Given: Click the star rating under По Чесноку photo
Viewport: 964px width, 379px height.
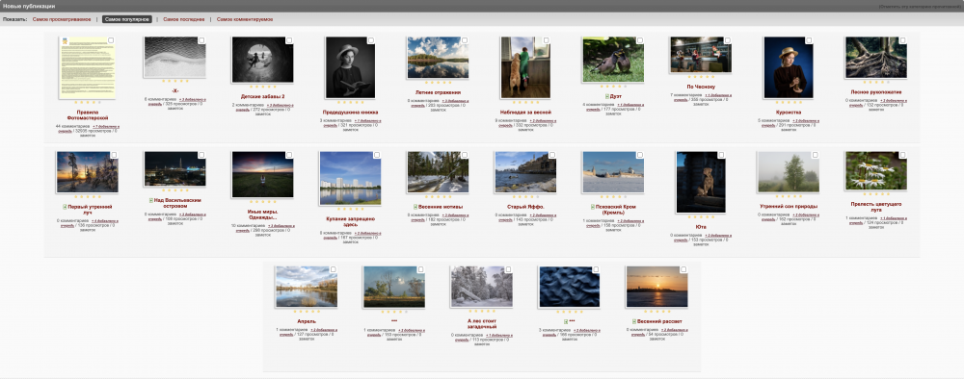Looking at the screenshot, I should pyautogui.click(x=701, y=77).
